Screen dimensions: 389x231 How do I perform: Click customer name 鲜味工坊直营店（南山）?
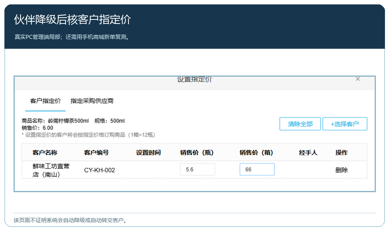[x=51, y=170]
